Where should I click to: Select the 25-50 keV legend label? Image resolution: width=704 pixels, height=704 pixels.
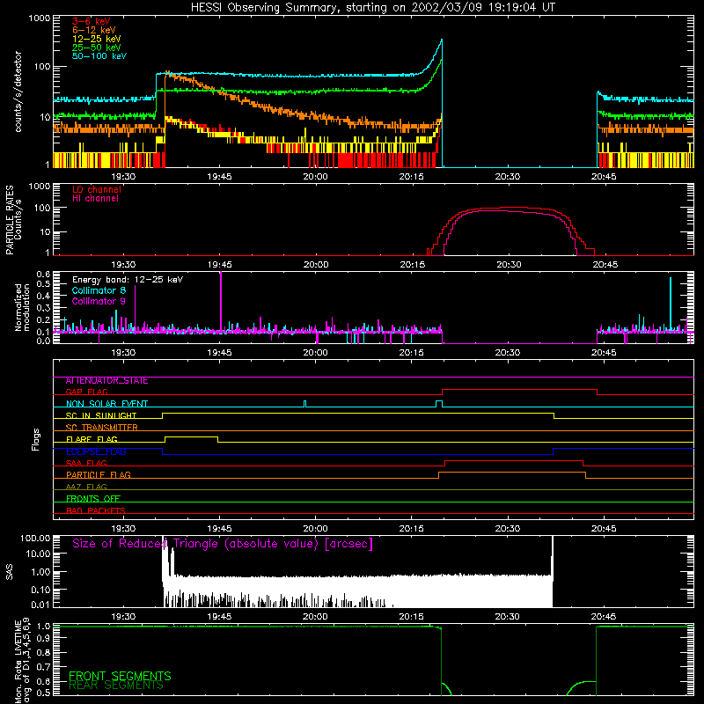click(x=97, y=48)
